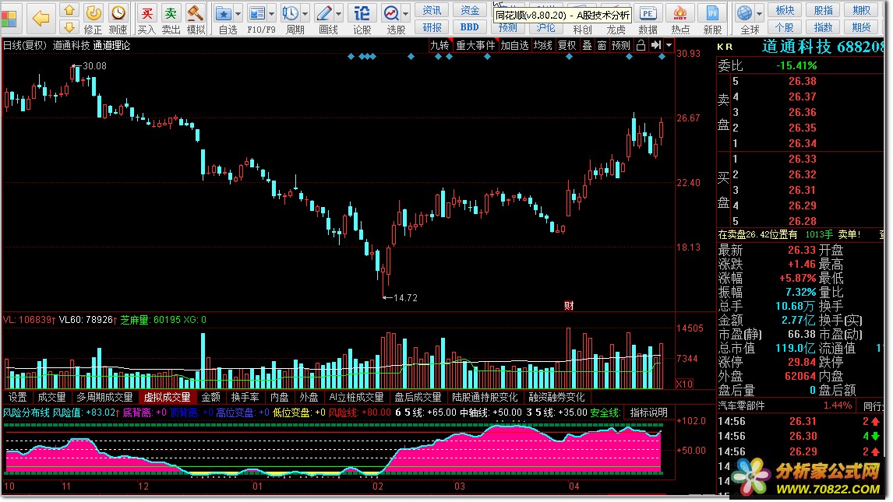Click the small down arrow icon

[69, 26]
